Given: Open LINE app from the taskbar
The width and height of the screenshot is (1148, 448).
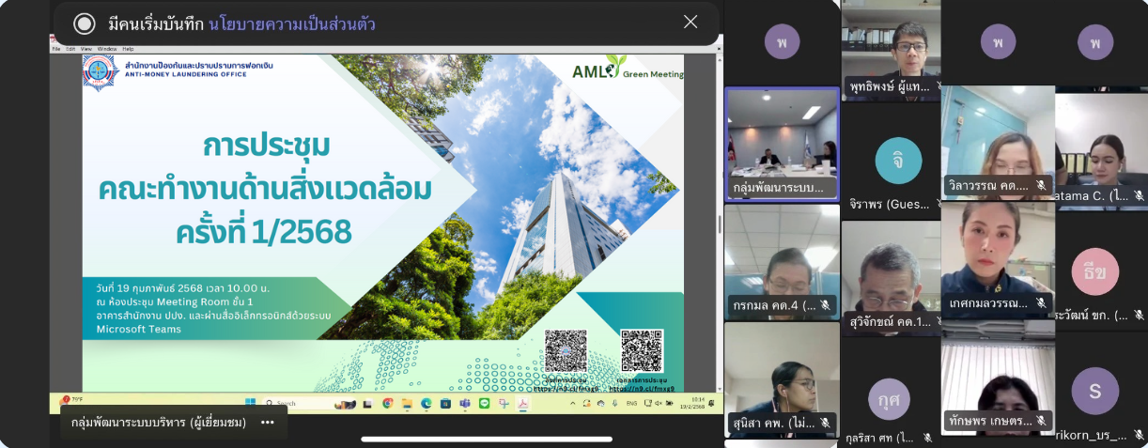Looking at the screenshot, I should (484, 403).
